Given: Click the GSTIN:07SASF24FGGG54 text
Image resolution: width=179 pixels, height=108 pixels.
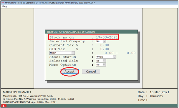Looking at the screenshot, I should tap(16, 102).
